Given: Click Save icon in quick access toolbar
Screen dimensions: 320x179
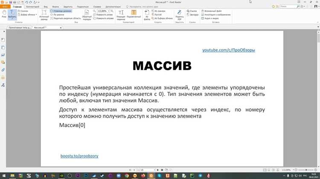Looking at the screenshot, I should tap(10, 2).
